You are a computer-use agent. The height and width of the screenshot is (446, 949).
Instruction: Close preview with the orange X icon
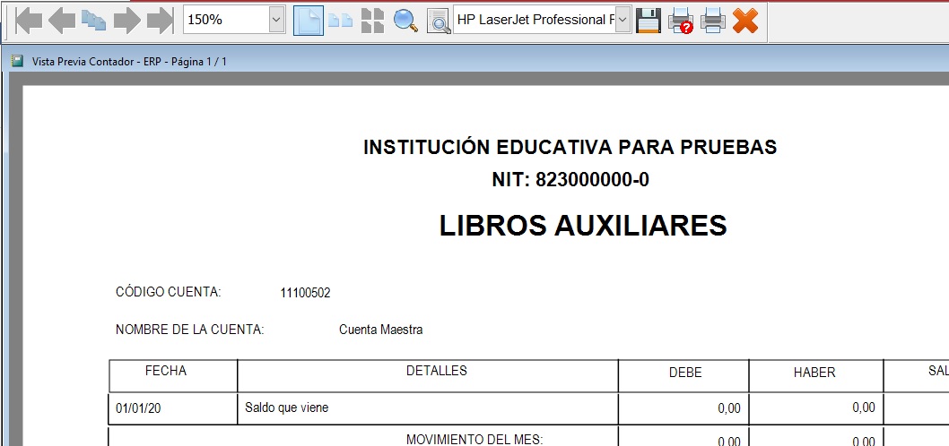click(745, 20)
